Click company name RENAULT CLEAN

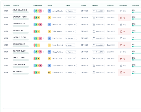(19, 51)
